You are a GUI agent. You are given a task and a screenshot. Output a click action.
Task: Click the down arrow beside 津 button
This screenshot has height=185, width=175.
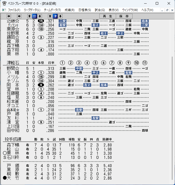[x=60, y=16]
